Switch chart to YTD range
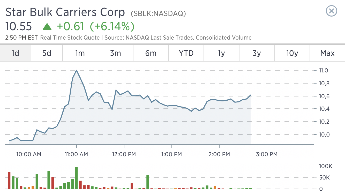The image size is (345, 194). [x=186, y=53]
